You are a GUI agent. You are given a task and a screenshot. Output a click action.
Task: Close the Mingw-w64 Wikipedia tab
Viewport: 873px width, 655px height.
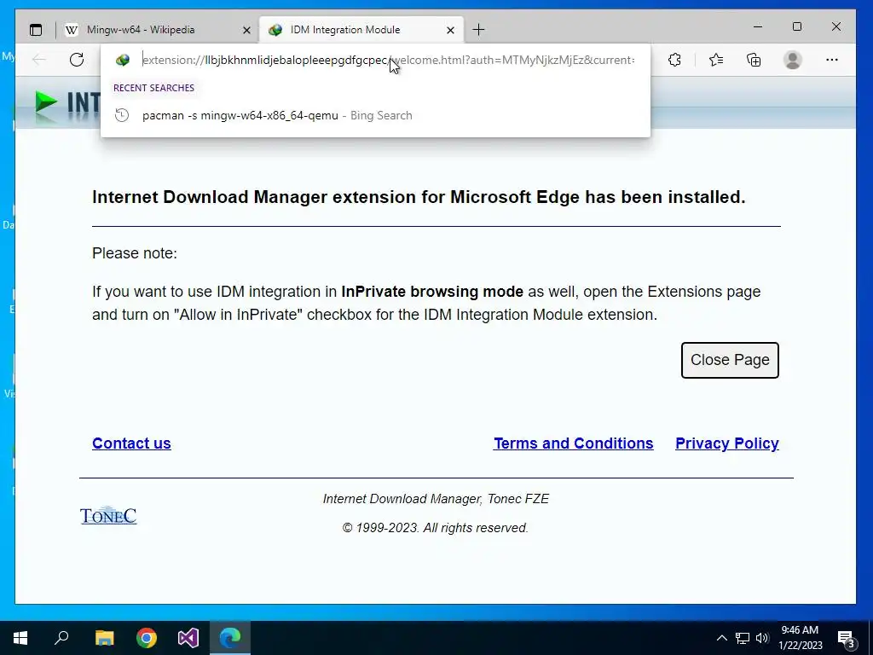click(246, 30)
